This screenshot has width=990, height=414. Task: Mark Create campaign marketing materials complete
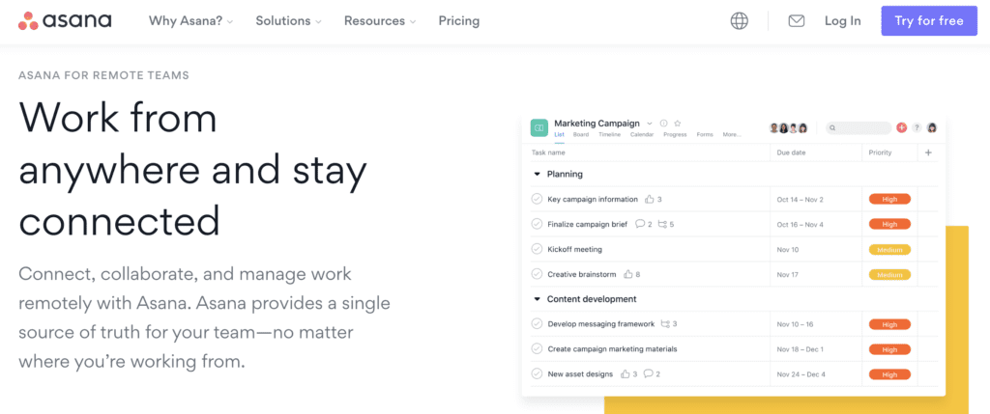click(537, 348)
